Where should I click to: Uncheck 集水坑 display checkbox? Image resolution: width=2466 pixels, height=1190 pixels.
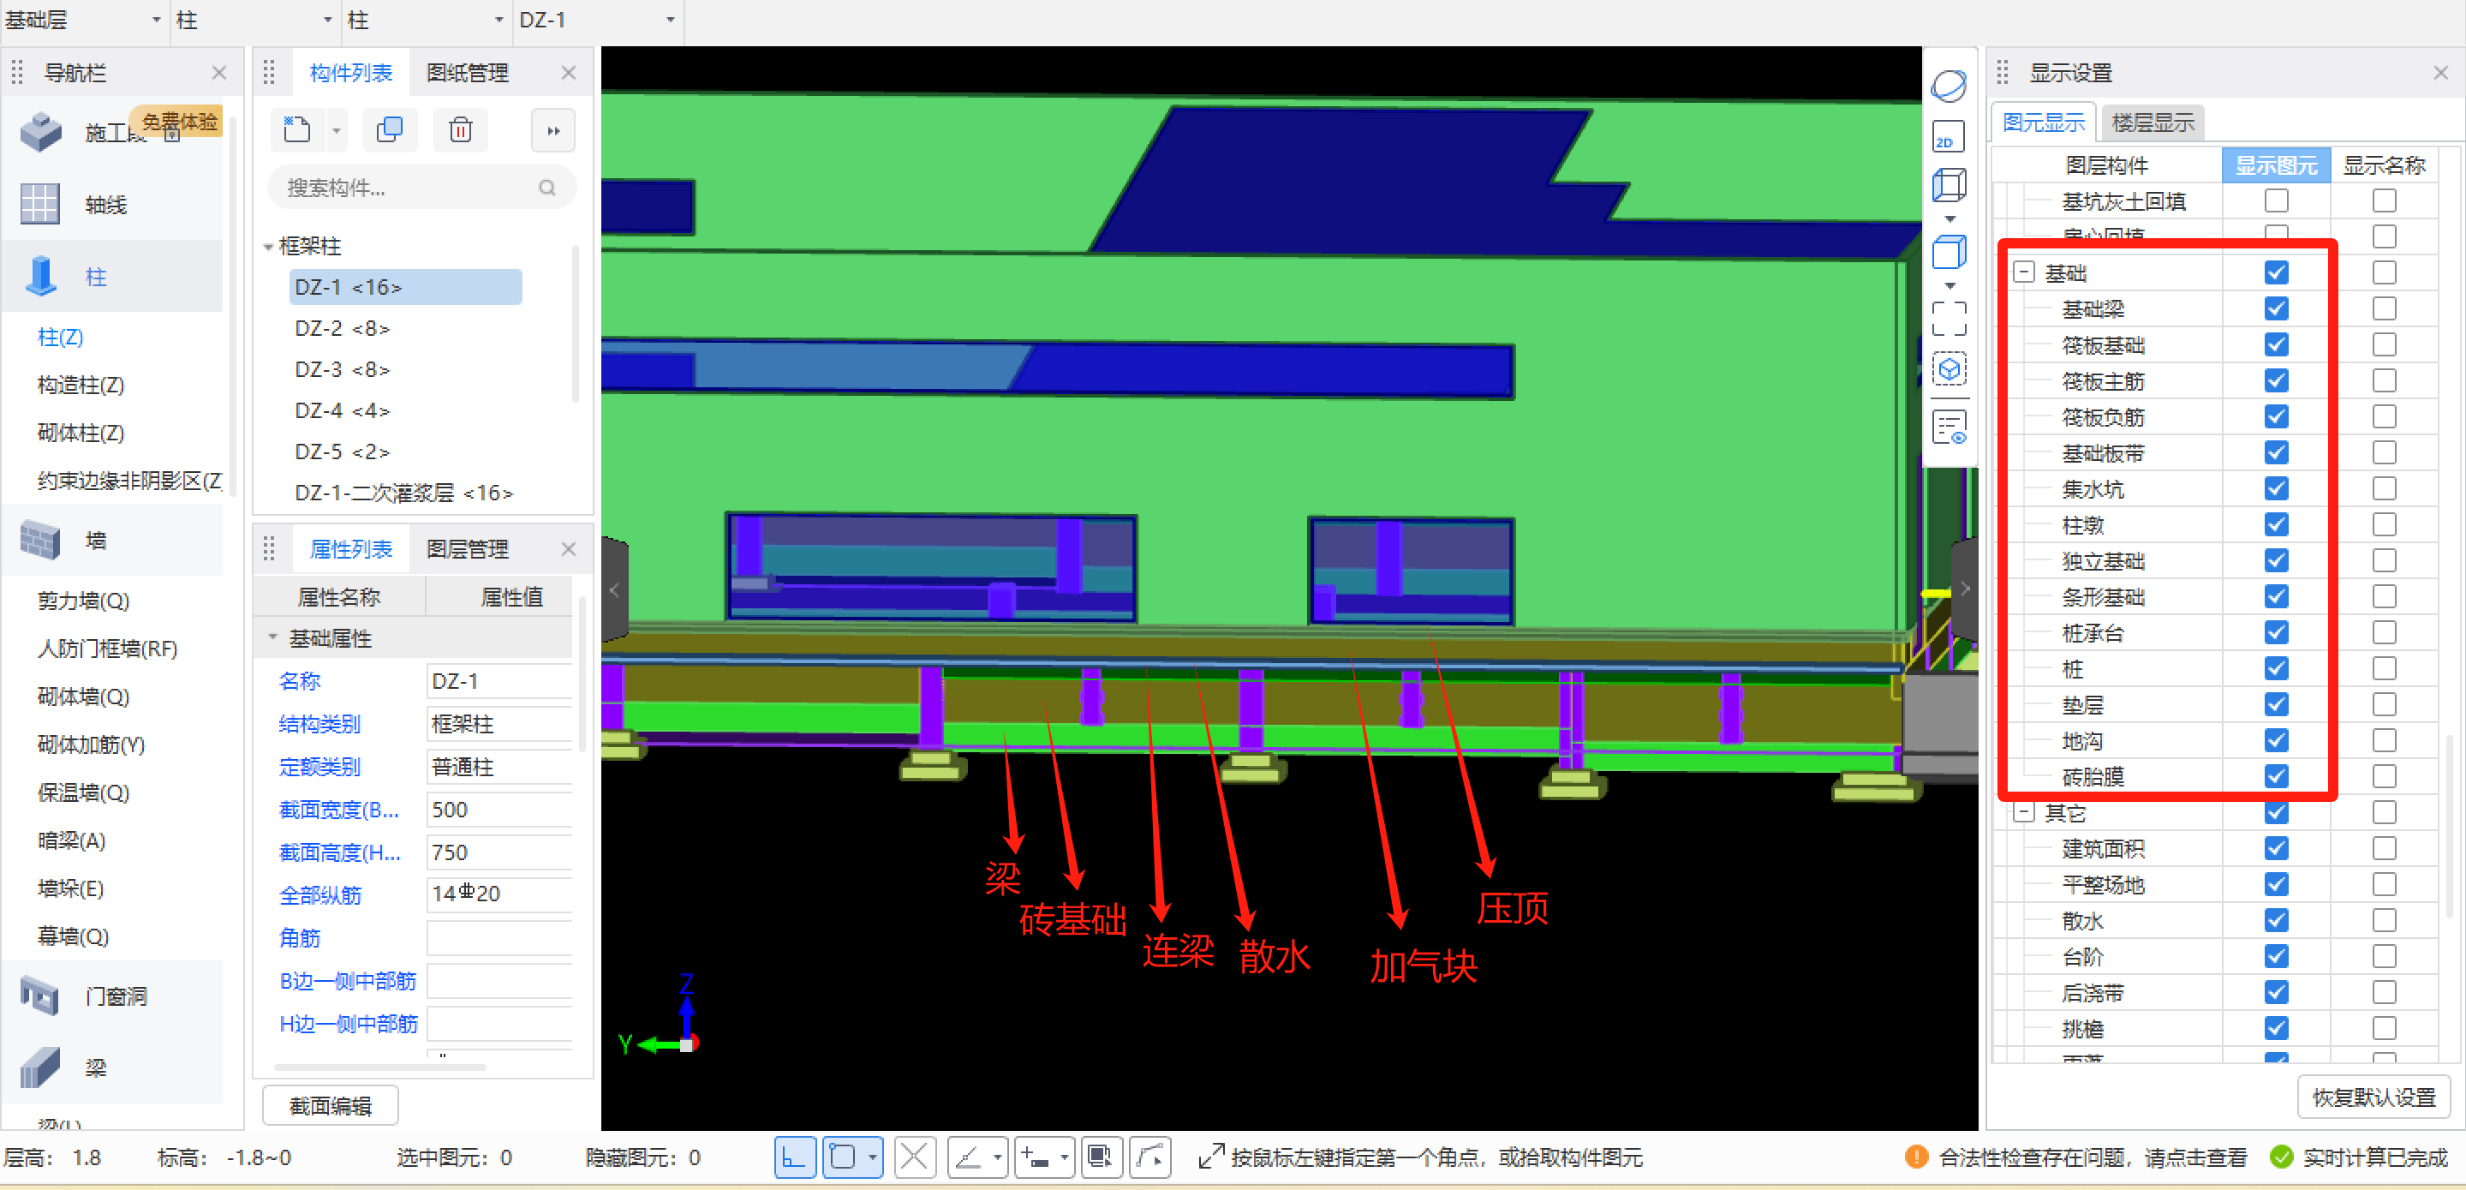[2276, 489]
